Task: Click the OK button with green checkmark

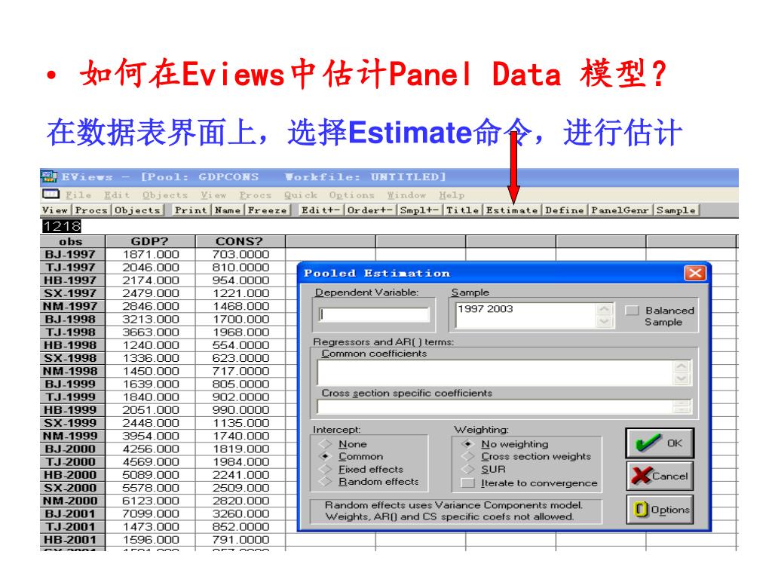Action: click(660, 443)
